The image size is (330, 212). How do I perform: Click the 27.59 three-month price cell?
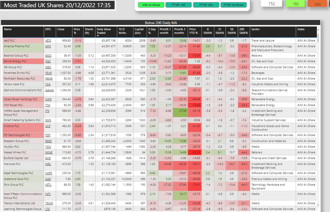[181, 112]
